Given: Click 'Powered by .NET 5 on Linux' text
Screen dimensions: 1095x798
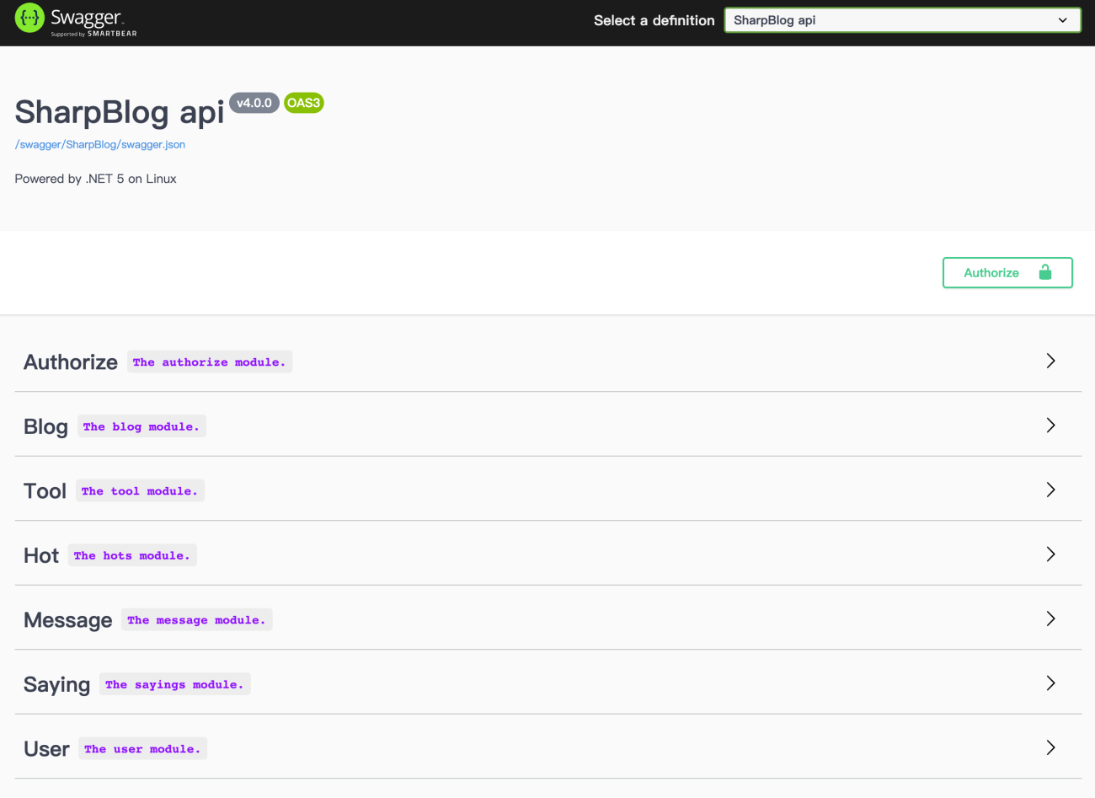Looking at the screenshot, I should (95, 179).
